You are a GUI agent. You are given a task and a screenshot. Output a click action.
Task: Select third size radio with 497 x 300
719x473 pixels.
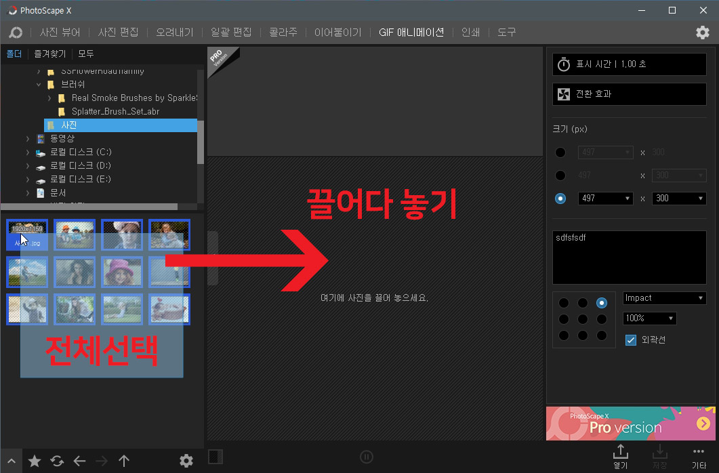pyautogui.click(x=560, y=199)
